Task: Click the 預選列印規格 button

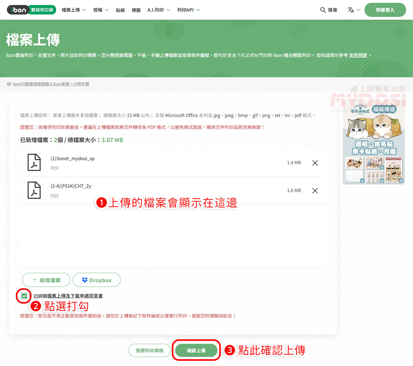Action: coord(149,350)
